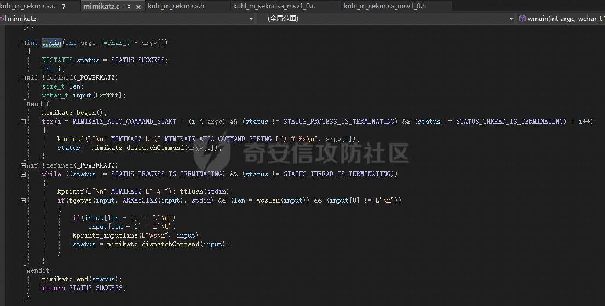Click MIMIKATZ_AUTO_COMMAND_STRING in the kprintf call
The height and width of the screenshot is (306, 605).
coord(218,139)
